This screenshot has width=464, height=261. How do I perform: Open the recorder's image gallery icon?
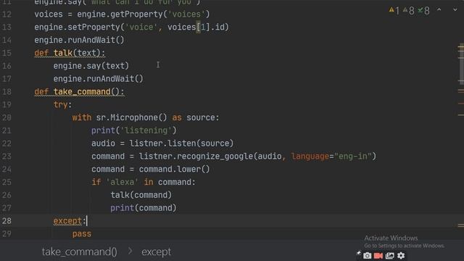(x=390, y=256)
